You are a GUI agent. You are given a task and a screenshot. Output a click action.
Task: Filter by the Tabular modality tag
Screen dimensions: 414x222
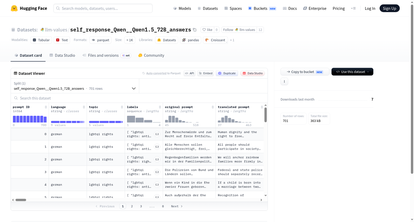click(x=41, y=40)
